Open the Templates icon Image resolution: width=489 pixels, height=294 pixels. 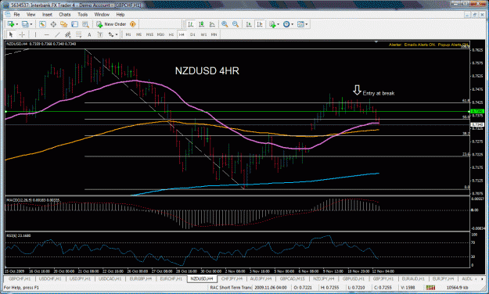point(300,24)
